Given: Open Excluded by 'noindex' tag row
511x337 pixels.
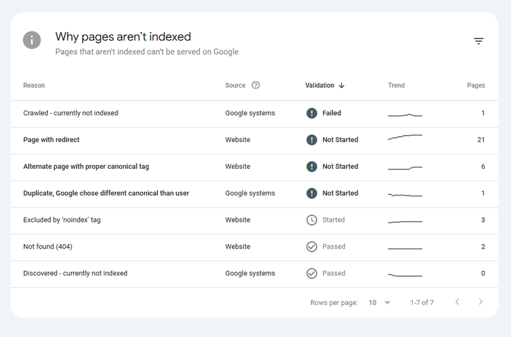Looking at the screenshot, I should (x=254, y=221).
